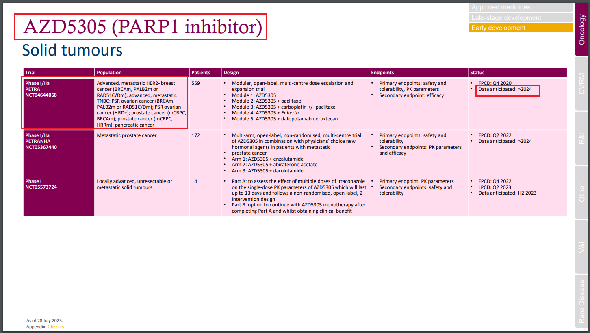Select the highlighted PETRA trial cell

[59, 103]
